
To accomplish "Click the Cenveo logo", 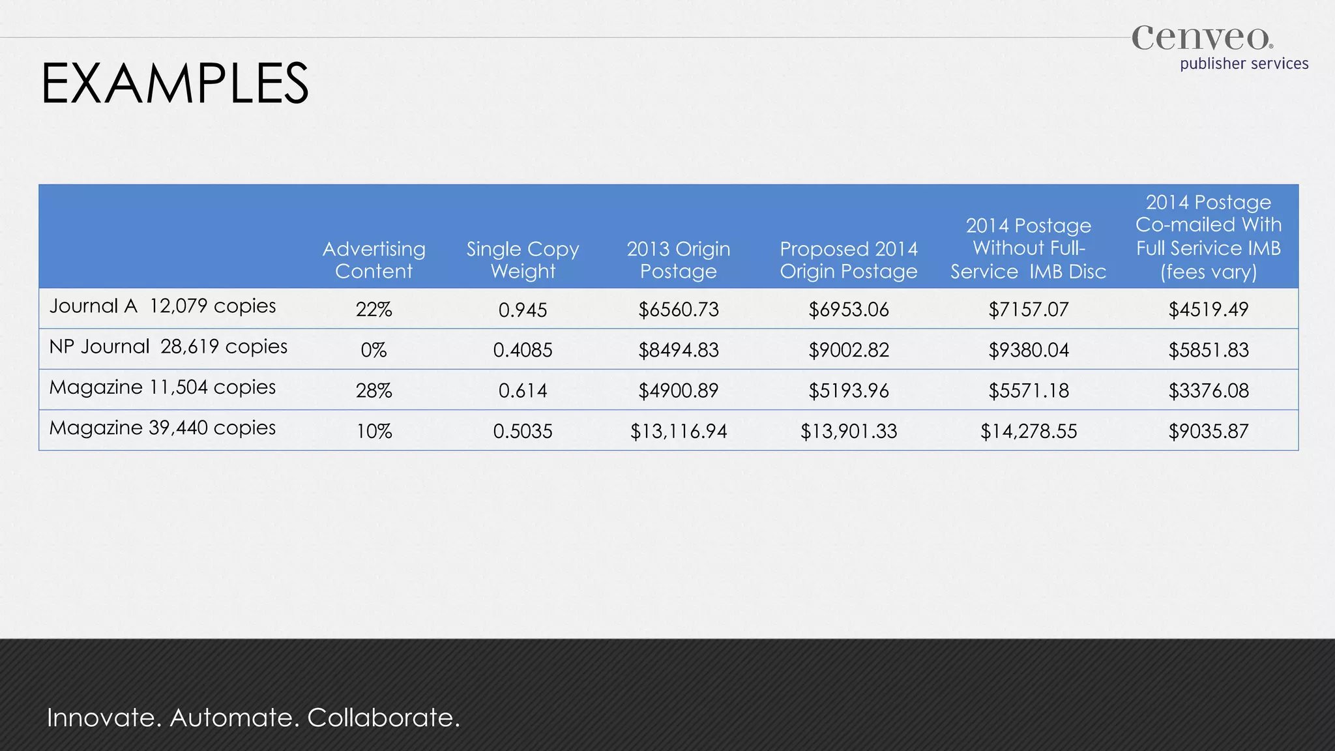I will pyautogui.click(x=1201, y=38).
